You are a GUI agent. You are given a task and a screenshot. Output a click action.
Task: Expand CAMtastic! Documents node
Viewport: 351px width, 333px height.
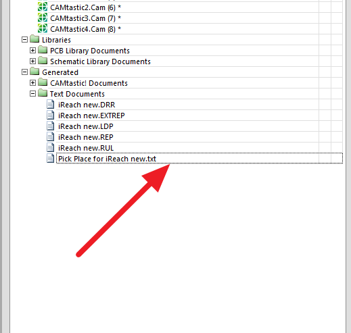[x=32, y=83]
